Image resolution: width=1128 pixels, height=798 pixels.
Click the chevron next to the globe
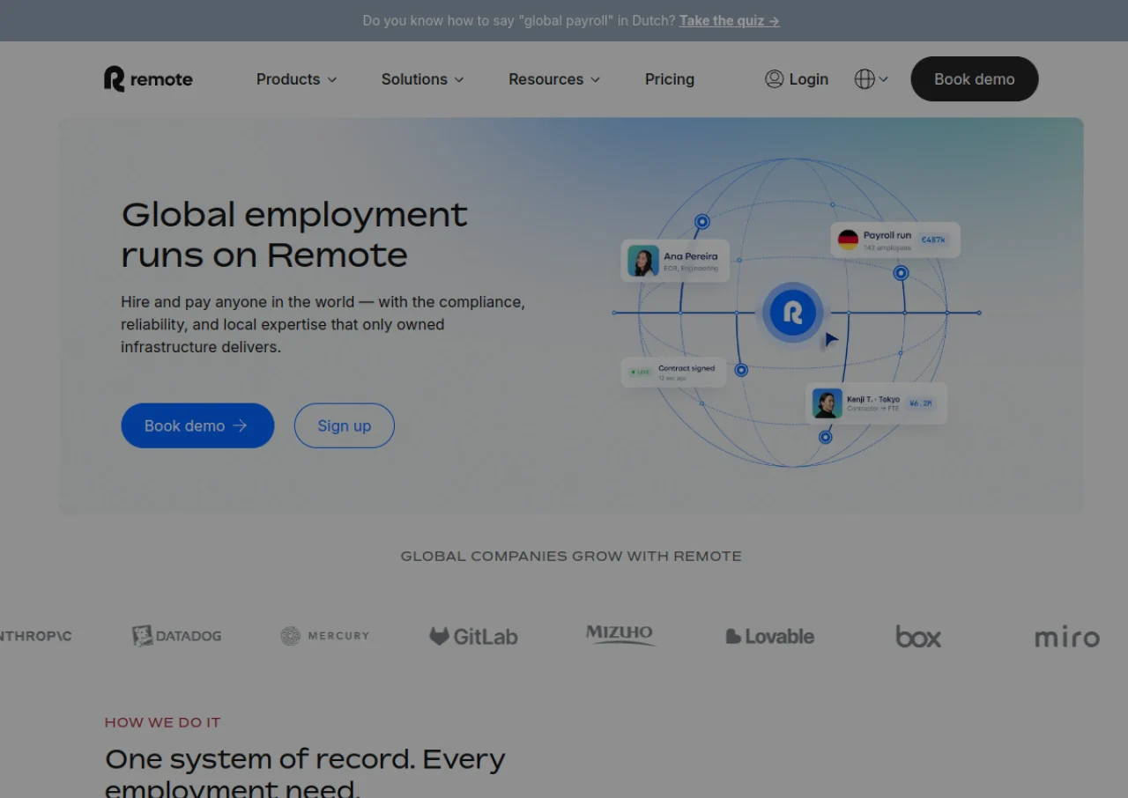tap(883, 79)
